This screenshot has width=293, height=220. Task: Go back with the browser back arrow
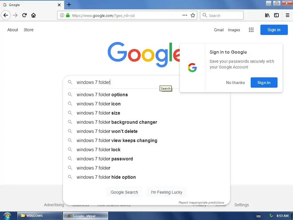[x=6, y=15]
